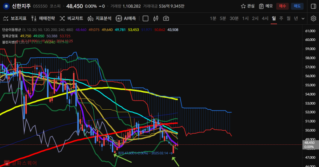Click the square layout icon

point(145,19)
